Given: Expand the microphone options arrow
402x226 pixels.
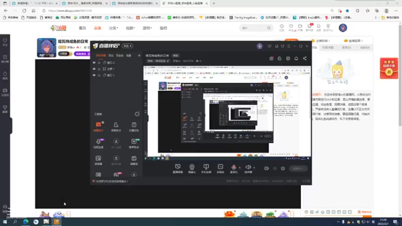Looking at the screenshot, I should coord(240,168).
